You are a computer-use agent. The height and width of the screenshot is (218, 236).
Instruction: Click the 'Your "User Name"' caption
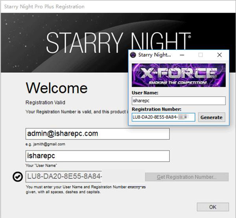41,165
